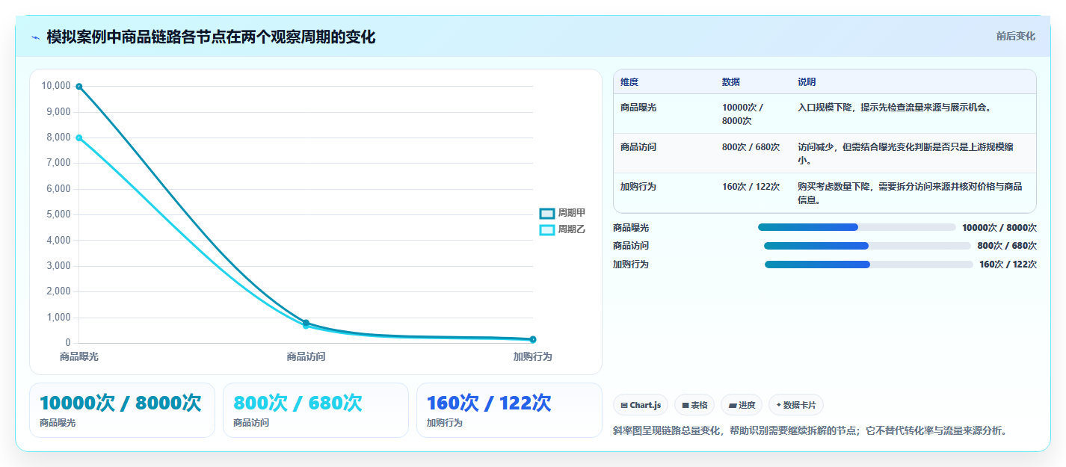This screenshot has height=467, width=1066.
Task: Click the panel title 模拟案例中商品链路各节点
Action: [211, 37]
